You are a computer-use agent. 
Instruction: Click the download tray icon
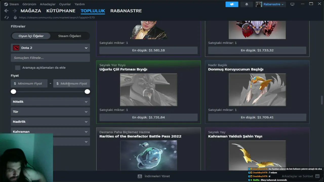coord(140,176)
